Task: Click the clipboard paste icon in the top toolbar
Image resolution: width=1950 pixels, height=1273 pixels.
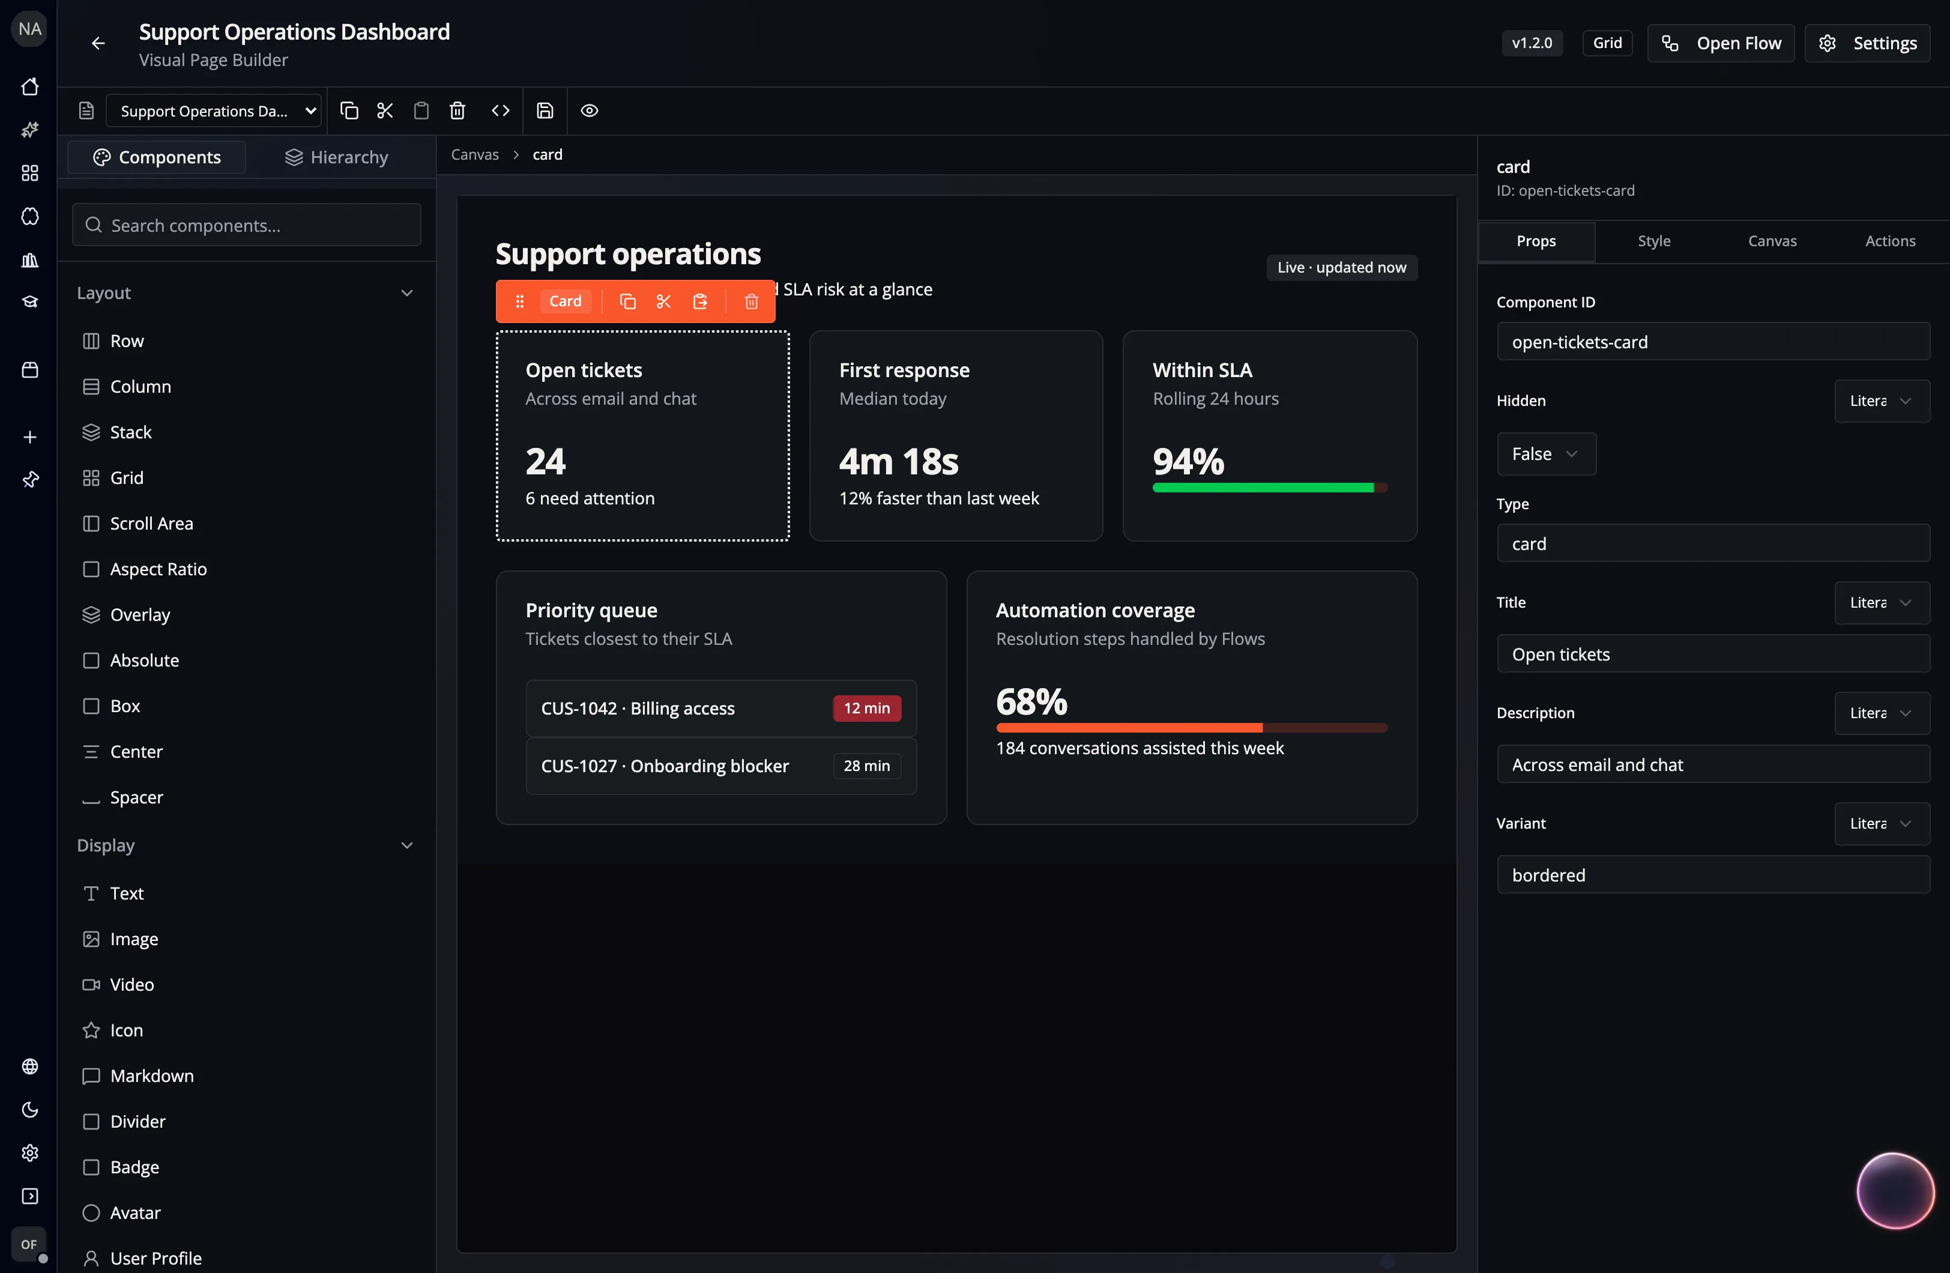Action: [421, 110]
